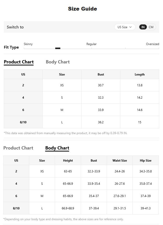This screenshot has height=225, width=163.
Task: Click the Skinny fit type label
Action: [28, 44]
